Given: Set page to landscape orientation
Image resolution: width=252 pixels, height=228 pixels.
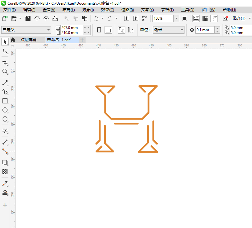Looking at the screenshot, I should click(x=108, y=30).
